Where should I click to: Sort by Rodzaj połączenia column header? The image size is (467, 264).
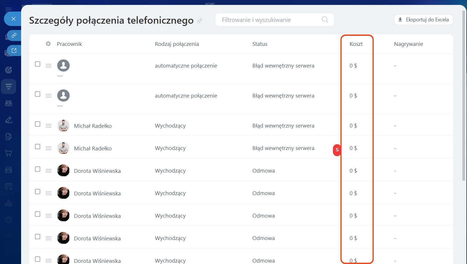(x=177, y=44)
